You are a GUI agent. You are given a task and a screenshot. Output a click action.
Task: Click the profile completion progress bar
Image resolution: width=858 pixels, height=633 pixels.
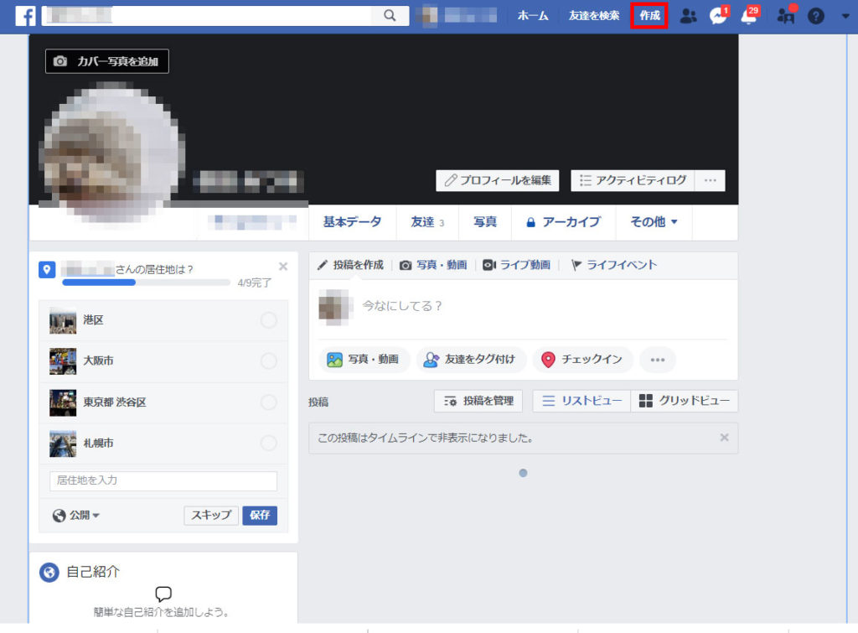(146, 283)
